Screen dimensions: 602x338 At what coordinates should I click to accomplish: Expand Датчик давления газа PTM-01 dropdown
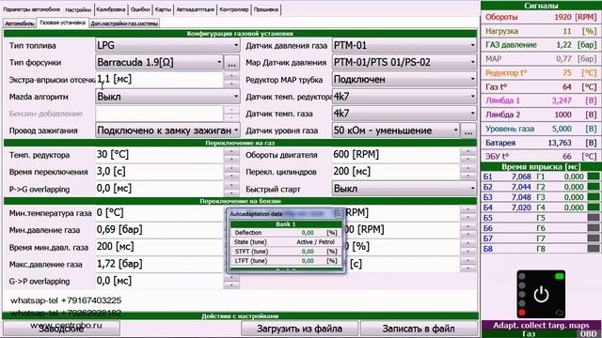404,45
